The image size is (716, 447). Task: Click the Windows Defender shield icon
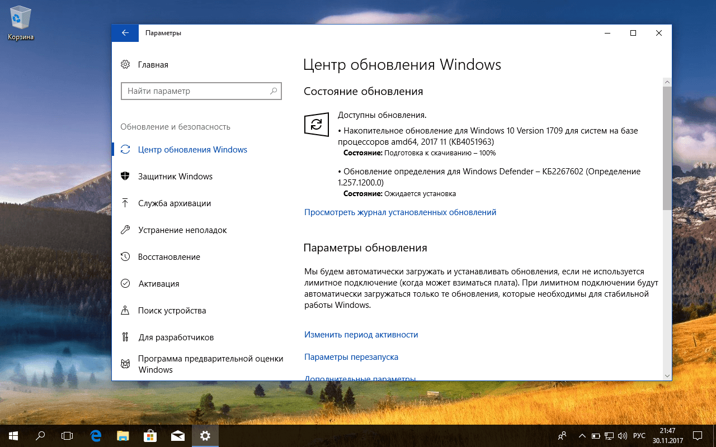click(x=125, y=177)
